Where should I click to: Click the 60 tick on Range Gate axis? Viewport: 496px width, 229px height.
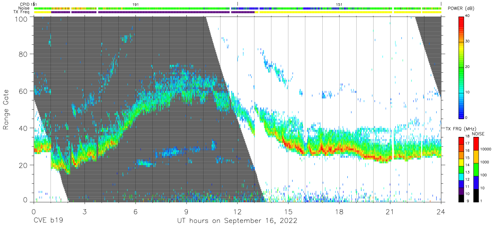point(23,91)
